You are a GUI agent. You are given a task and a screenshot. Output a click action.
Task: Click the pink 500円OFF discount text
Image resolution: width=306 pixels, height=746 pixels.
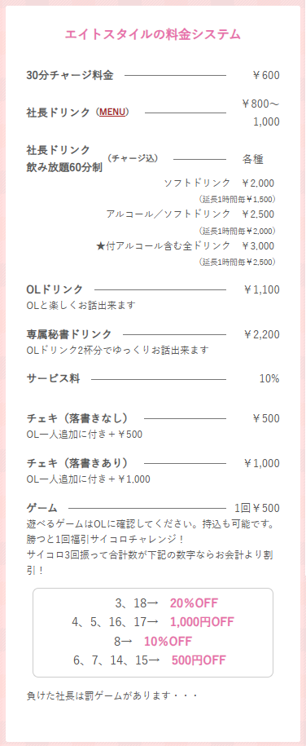pos(199,660)
